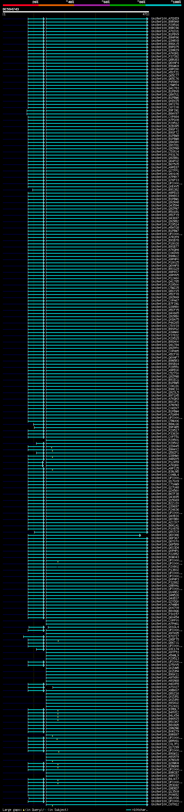Select the query name DC594743
The height and width of the screenshot is (812, 184).
tap(11, 9)
